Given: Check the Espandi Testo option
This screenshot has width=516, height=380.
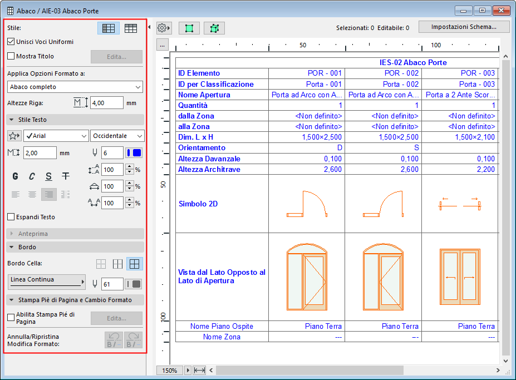Looking at the screenshot, I should (x=11, y=217).
